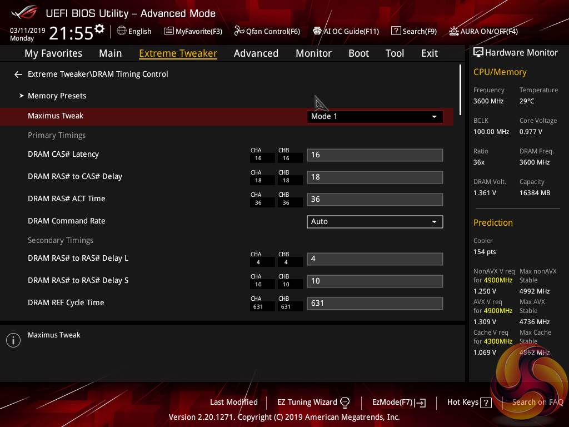Open language selection globe icon
This screenshot has height=427, width=569.
pos(122,31)
